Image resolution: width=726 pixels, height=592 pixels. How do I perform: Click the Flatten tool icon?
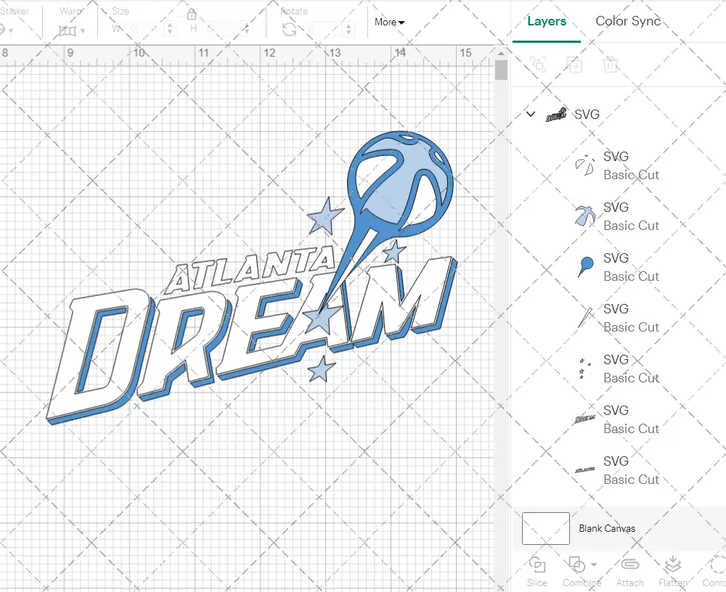[x=672, y=565]
